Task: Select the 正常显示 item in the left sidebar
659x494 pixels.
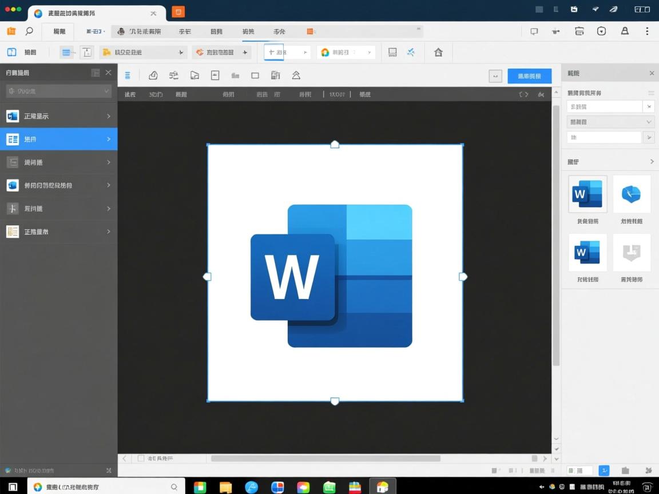Action: coord(58,116)
